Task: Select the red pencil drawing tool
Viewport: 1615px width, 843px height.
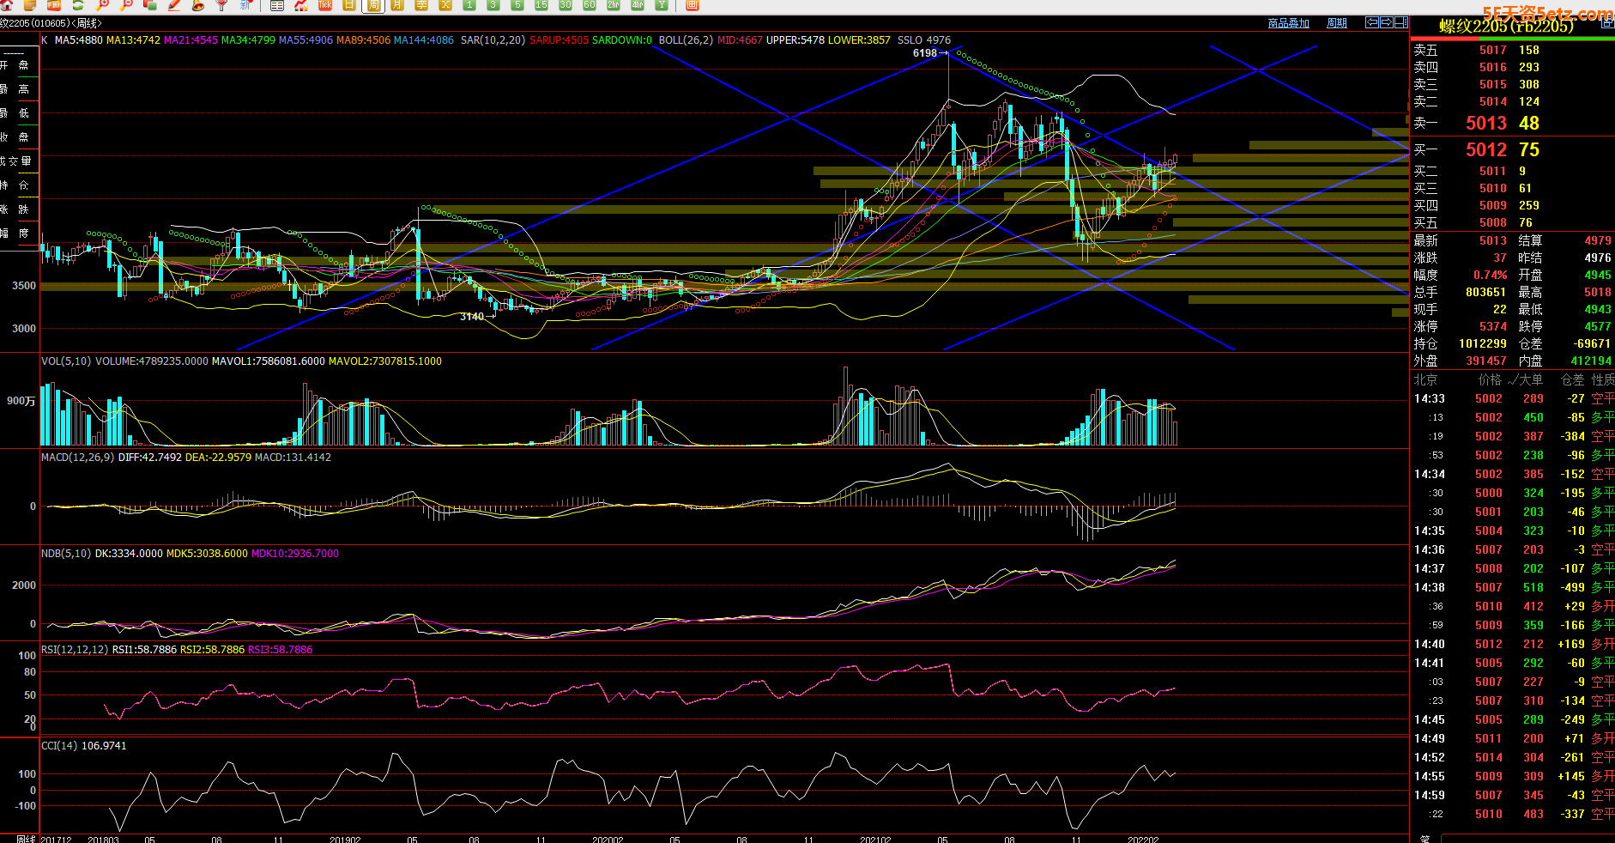Action: (174, 4)
